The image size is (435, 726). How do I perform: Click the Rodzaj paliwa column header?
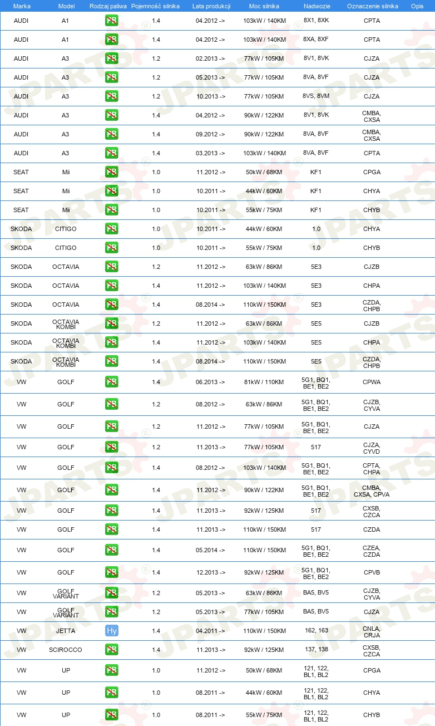108,6
